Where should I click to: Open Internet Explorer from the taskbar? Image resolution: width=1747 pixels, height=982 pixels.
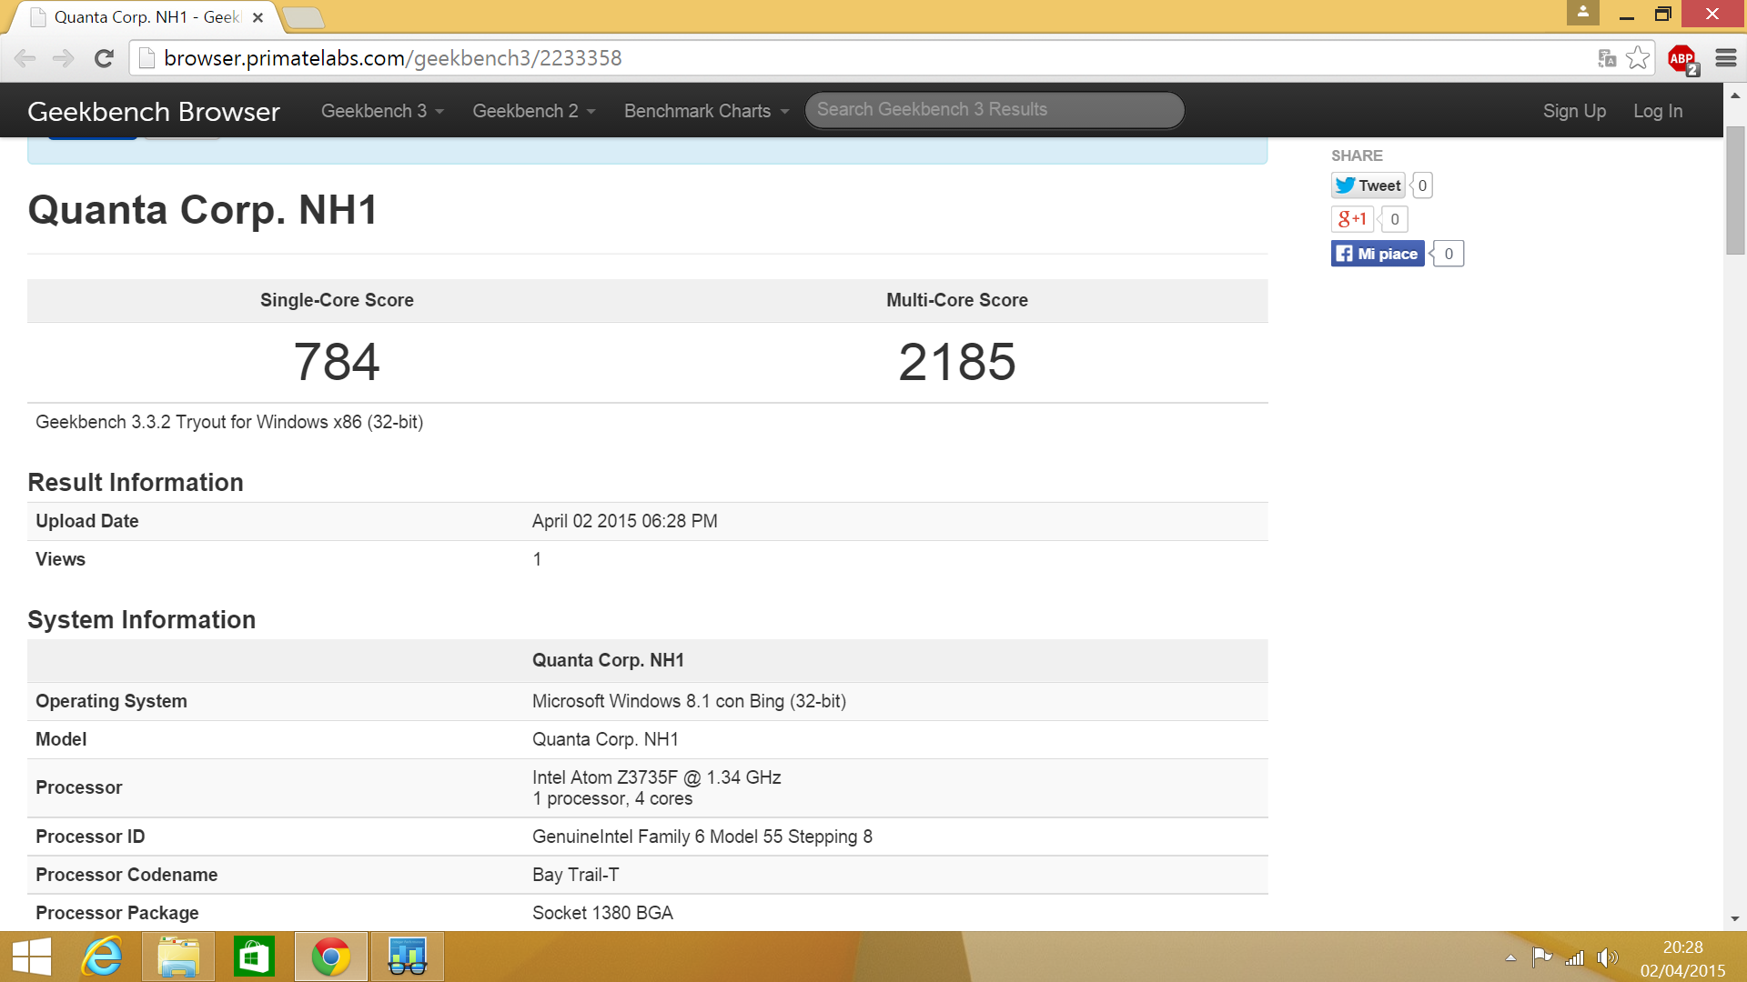click(x=103, y=957)
